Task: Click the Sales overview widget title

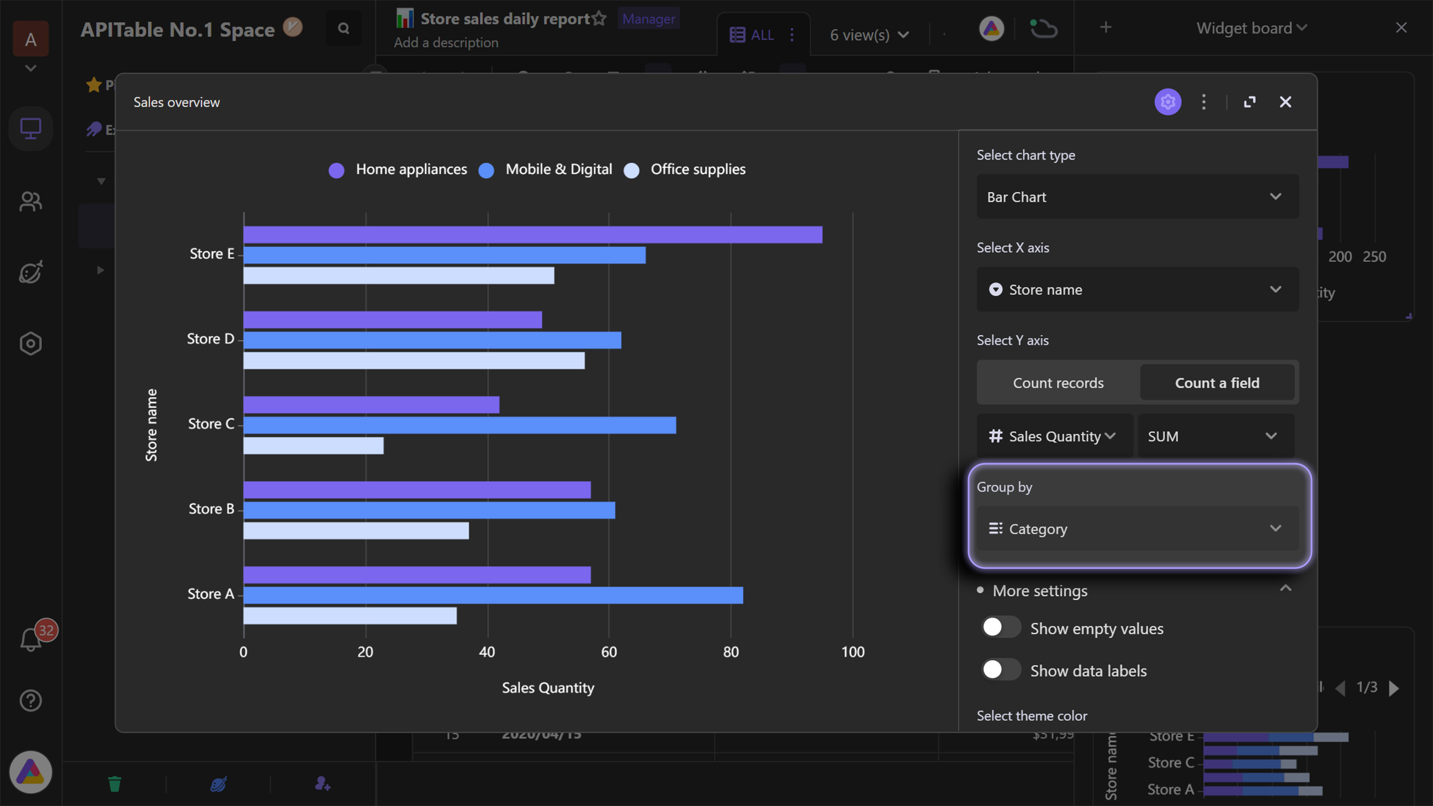Action: [176, 102]
